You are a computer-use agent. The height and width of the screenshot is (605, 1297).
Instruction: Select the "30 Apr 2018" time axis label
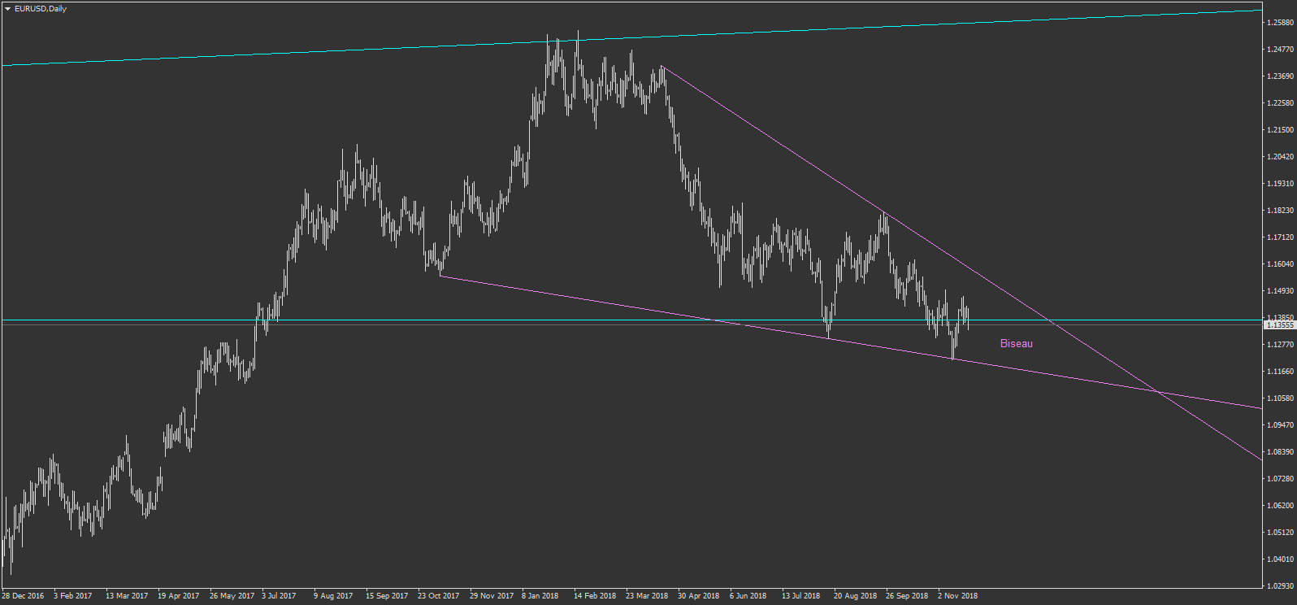point(699,596)
